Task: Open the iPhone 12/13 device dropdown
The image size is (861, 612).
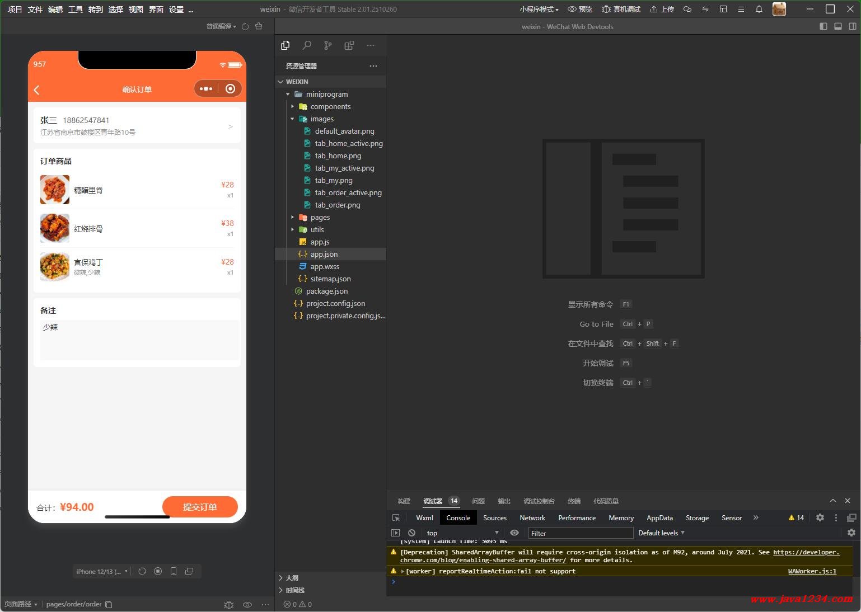Action: click(x=102, y=572)
